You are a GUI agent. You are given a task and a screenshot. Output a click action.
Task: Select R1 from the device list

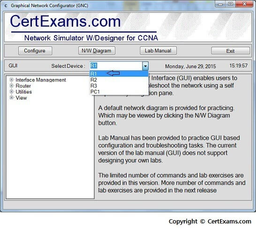(x=119, y=74)
